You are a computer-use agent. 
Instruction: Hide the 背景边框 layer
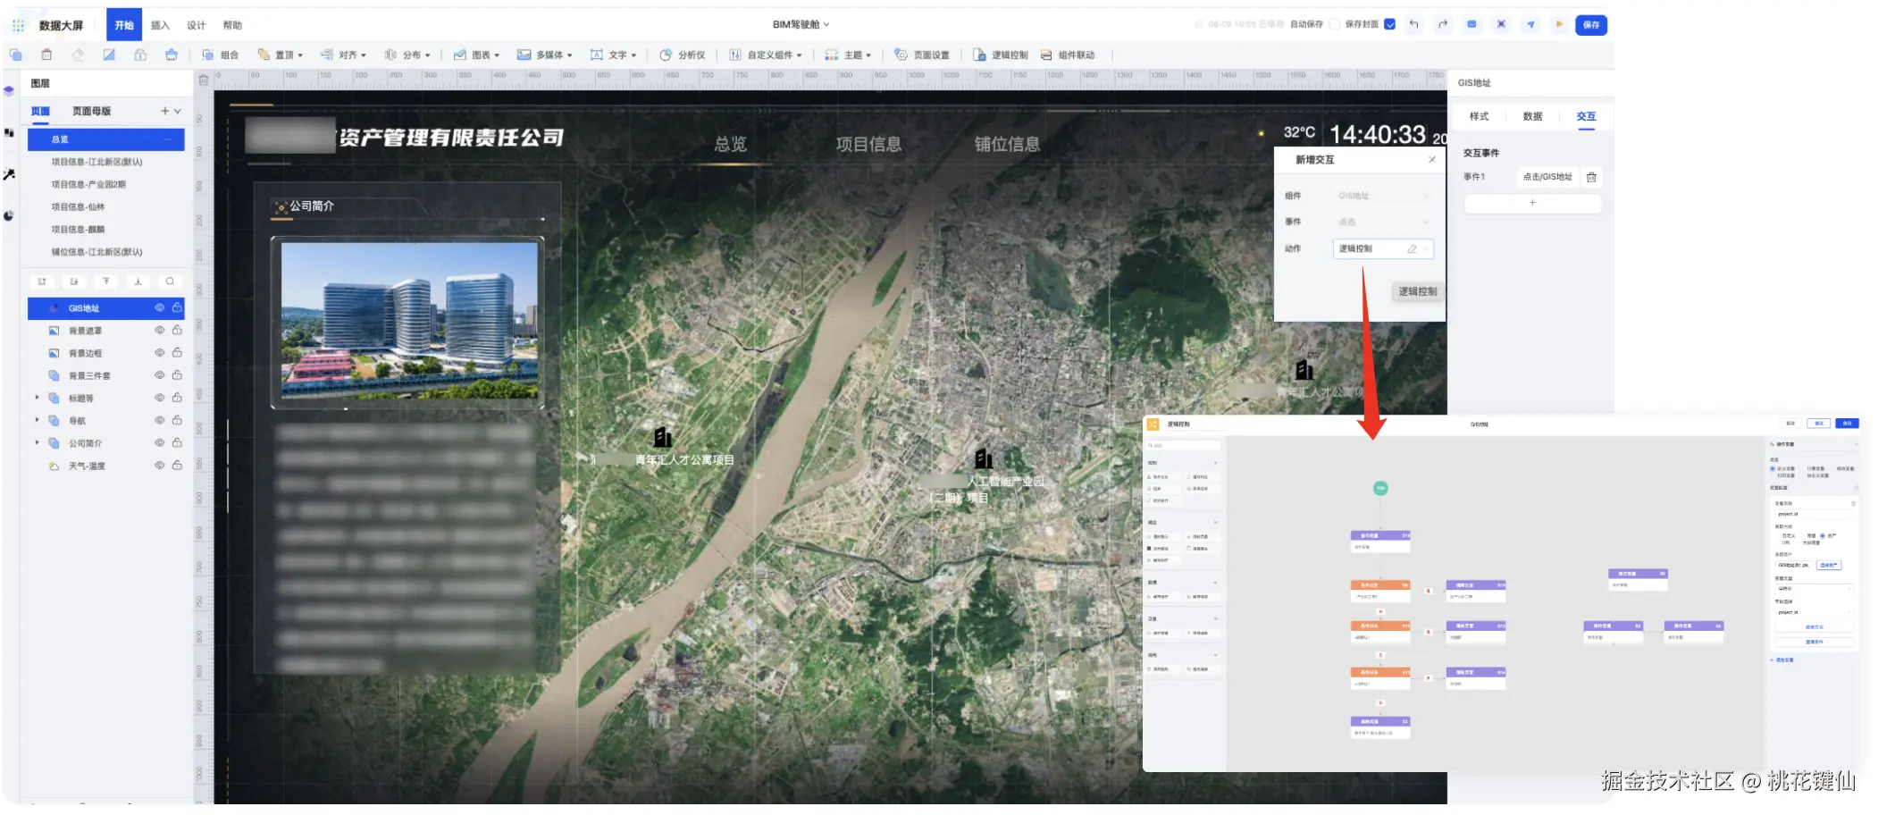[160, 352]
